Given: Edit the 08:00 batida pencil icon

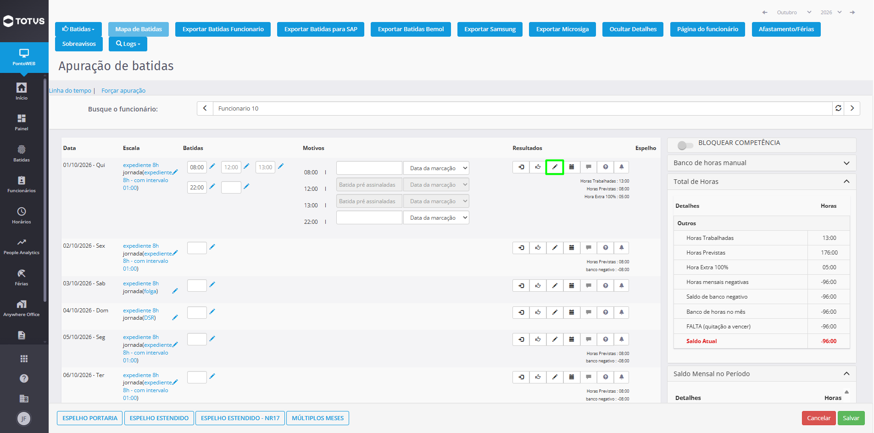Looking at the screenshot, I should [212, 167].
